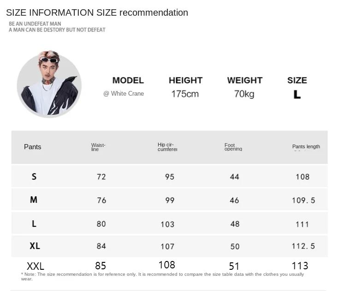Select the M size row label
This screenshot has width=338, height=291.
point(34,200)
